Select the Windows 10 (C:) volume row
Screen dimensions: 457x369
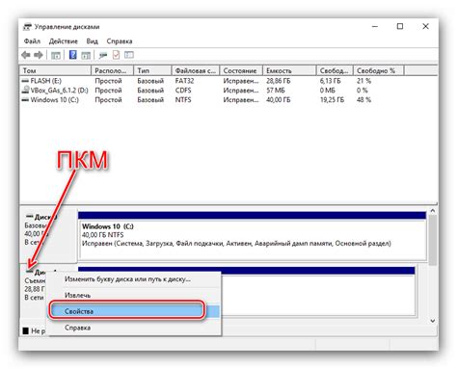tap(212, 100)
